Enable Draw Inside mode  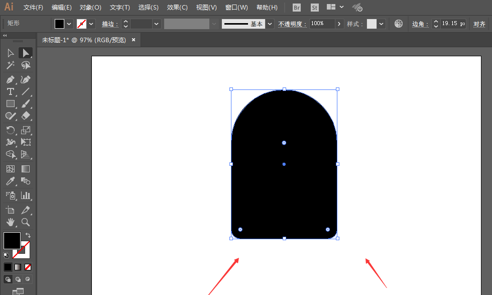(28, 279)
